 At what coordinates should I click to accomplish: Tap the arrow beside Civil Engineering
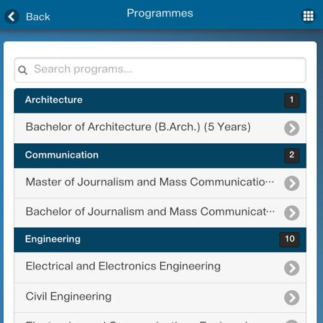(x=291, y=298)
